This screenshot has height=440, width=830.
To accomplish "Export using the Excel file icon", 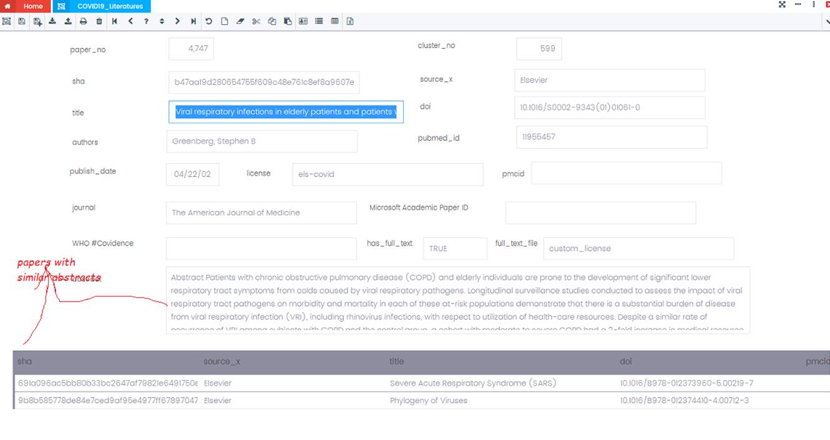I will [x=350, y=21].
